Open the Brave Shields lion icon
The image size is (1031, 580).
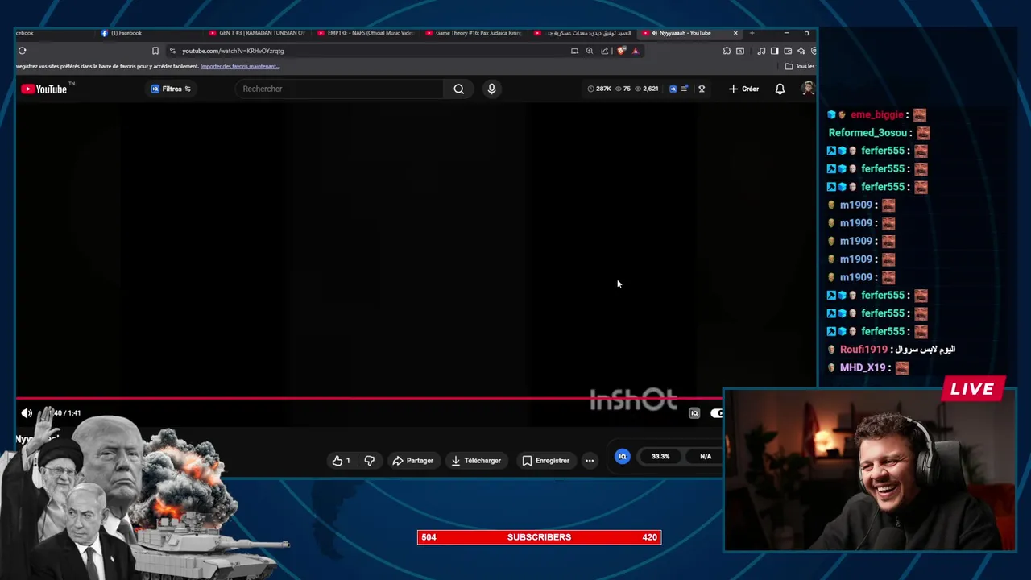pos(621,51)
